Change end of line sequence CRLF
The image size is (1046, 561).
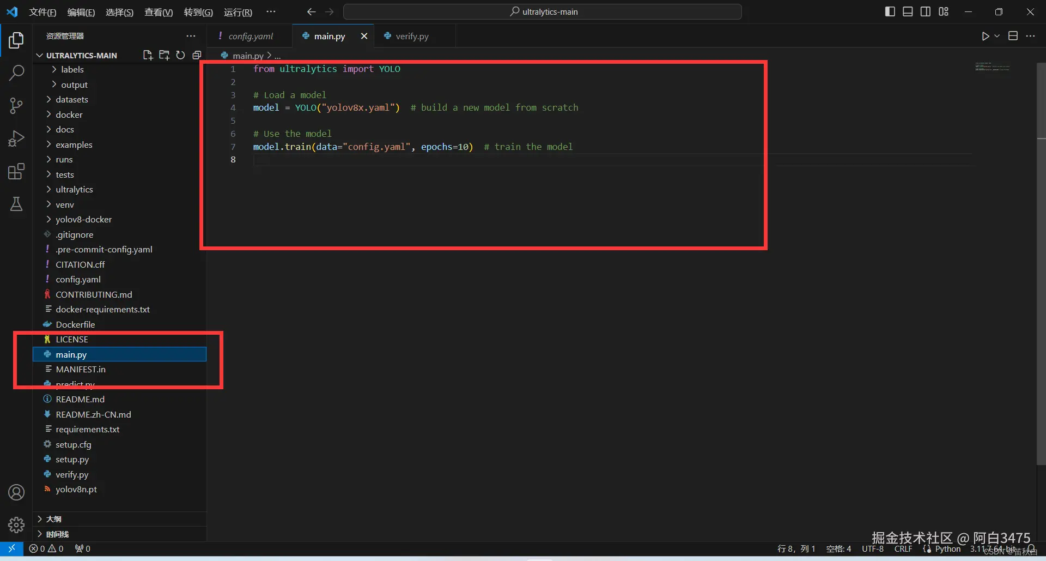903,549
